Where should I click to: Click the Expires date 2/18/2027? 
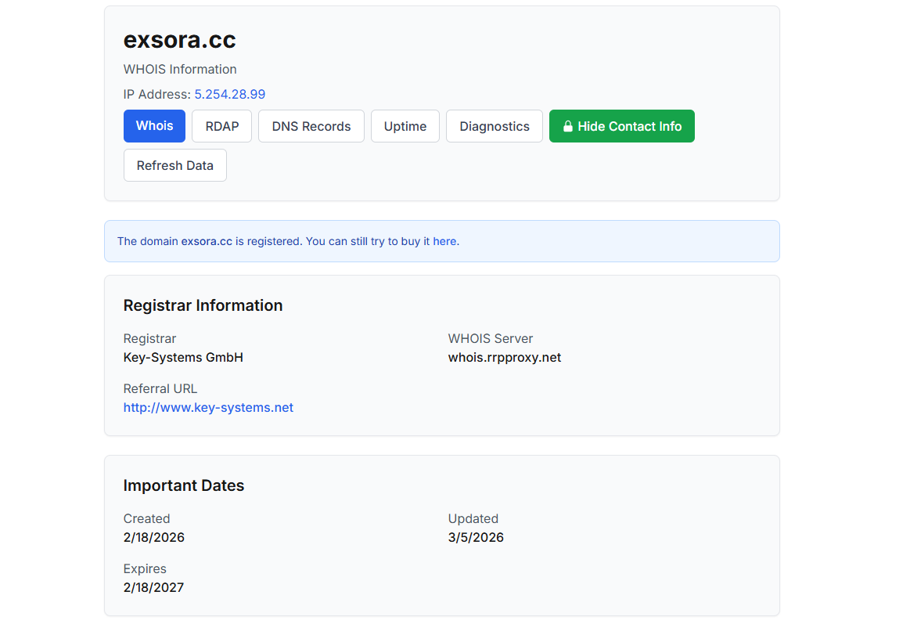(153, 588)
